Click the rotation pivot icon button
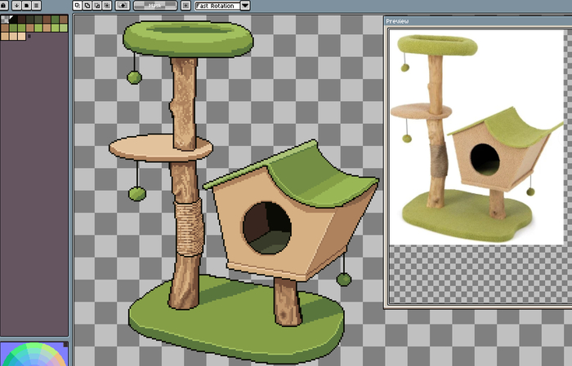The image size is (572, 366). [x=123, y=6]
